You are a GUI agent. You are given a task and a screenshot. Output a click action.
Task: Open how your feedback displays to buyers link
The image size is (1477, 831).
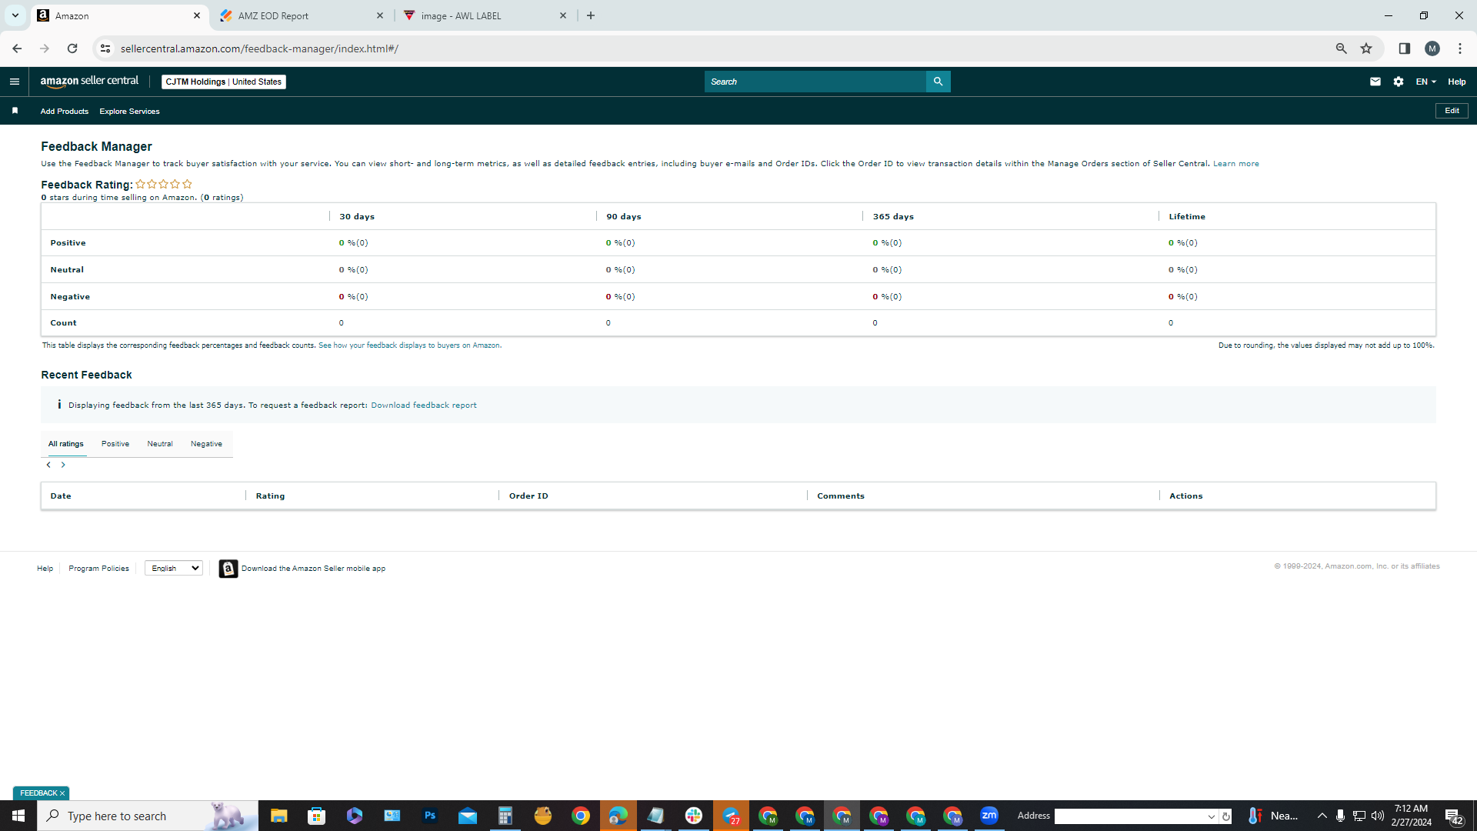[410, 345]
